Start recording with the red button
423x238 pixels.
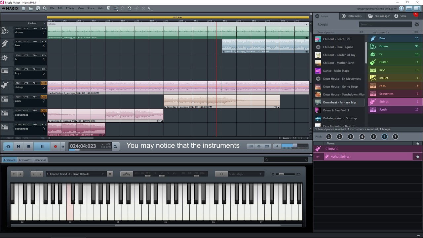coord(56,146)
